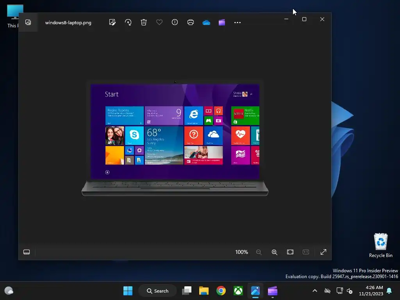Viewport: 400px width, 300px height.
Task: Print the image using the printer icon
Action: 191,22
